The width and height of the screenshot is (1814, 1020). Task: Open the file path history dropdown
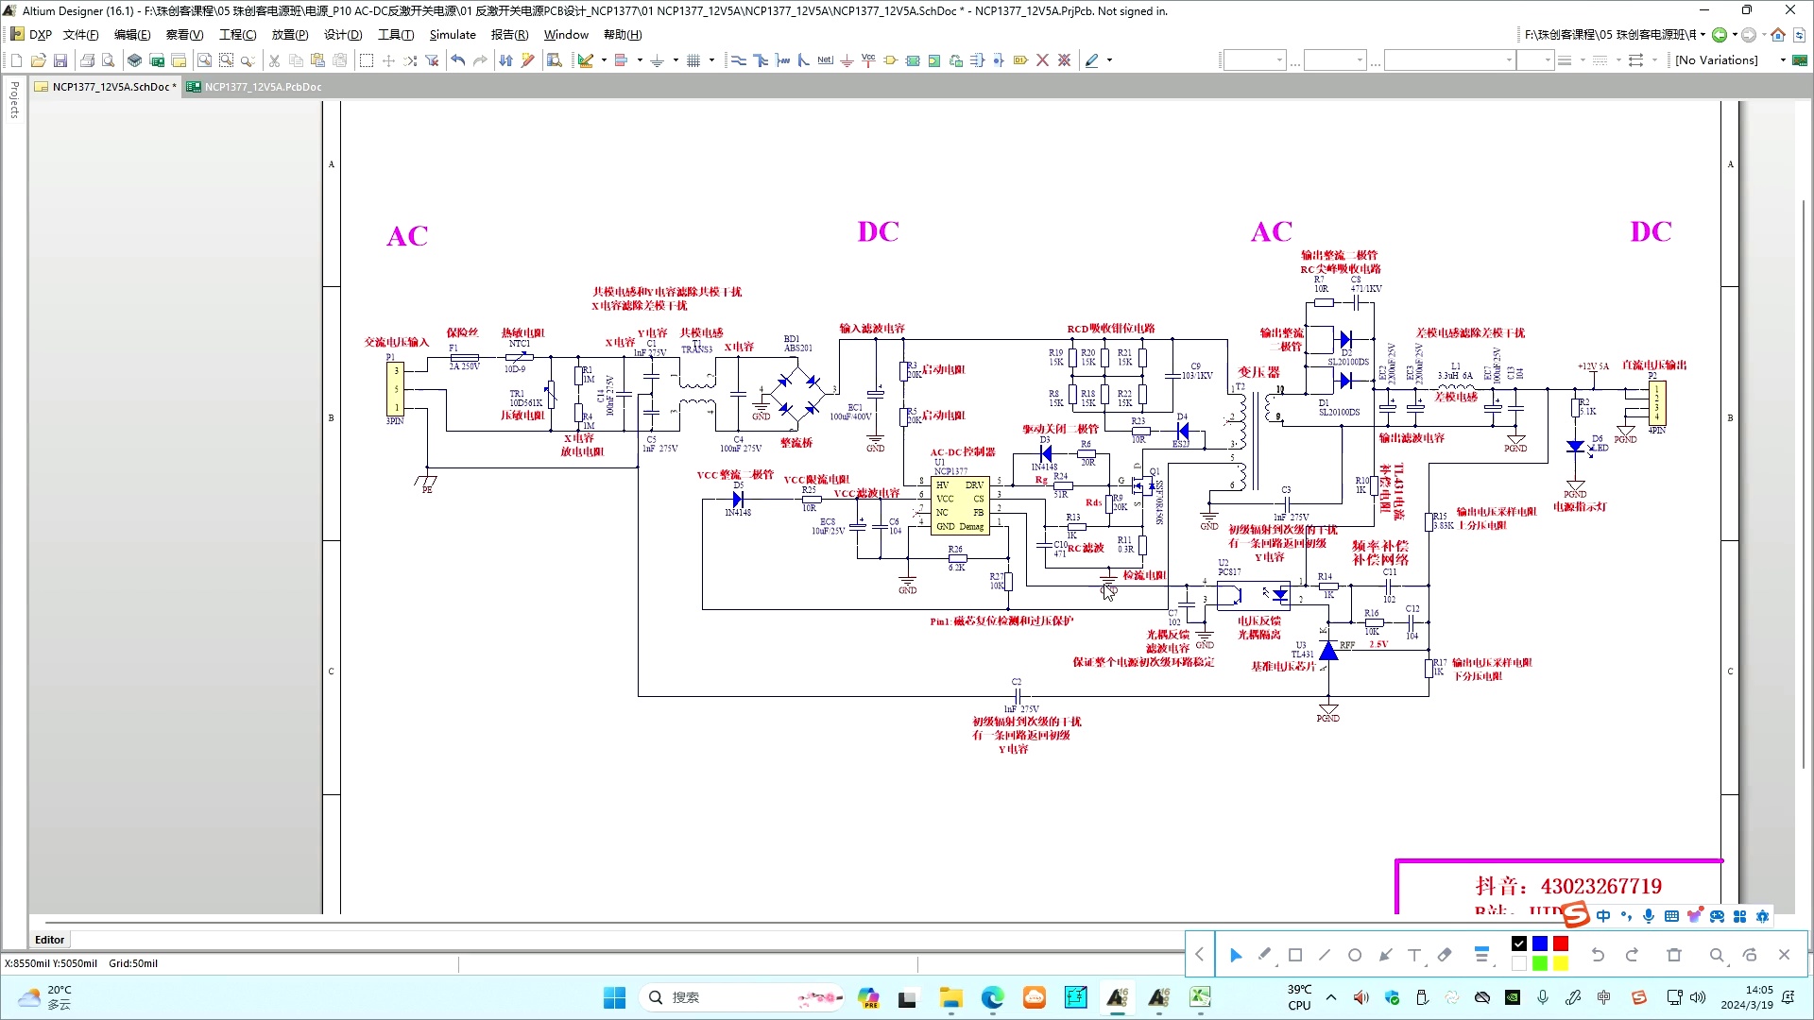pyautogui.click(x=1703, y=35)
